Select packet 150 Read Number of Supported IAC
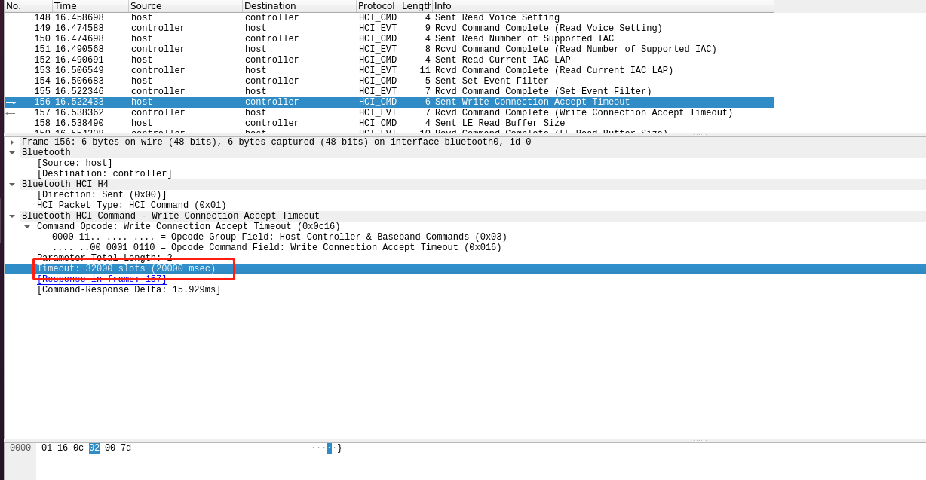Screen dimensions: 926x480 pos(302,38)
